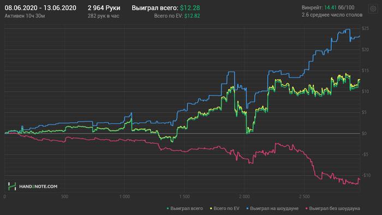Toggle the 'Выиграл без шоудауна' legend series
Screen dimensions: 382x215
[x=332, y=208]
